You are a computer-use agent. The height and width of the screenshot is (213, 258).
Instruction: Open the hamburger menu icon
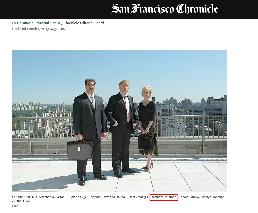coord(14,9)
